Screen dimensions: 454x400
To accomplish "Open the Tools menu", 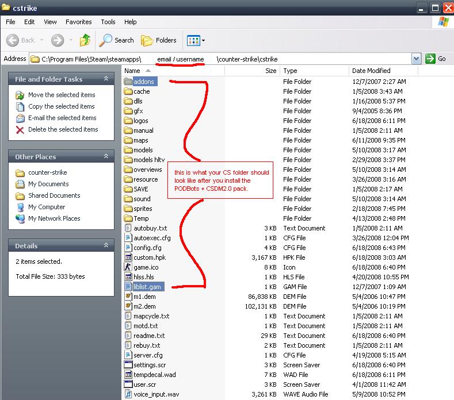I will (x=108, y=22).
